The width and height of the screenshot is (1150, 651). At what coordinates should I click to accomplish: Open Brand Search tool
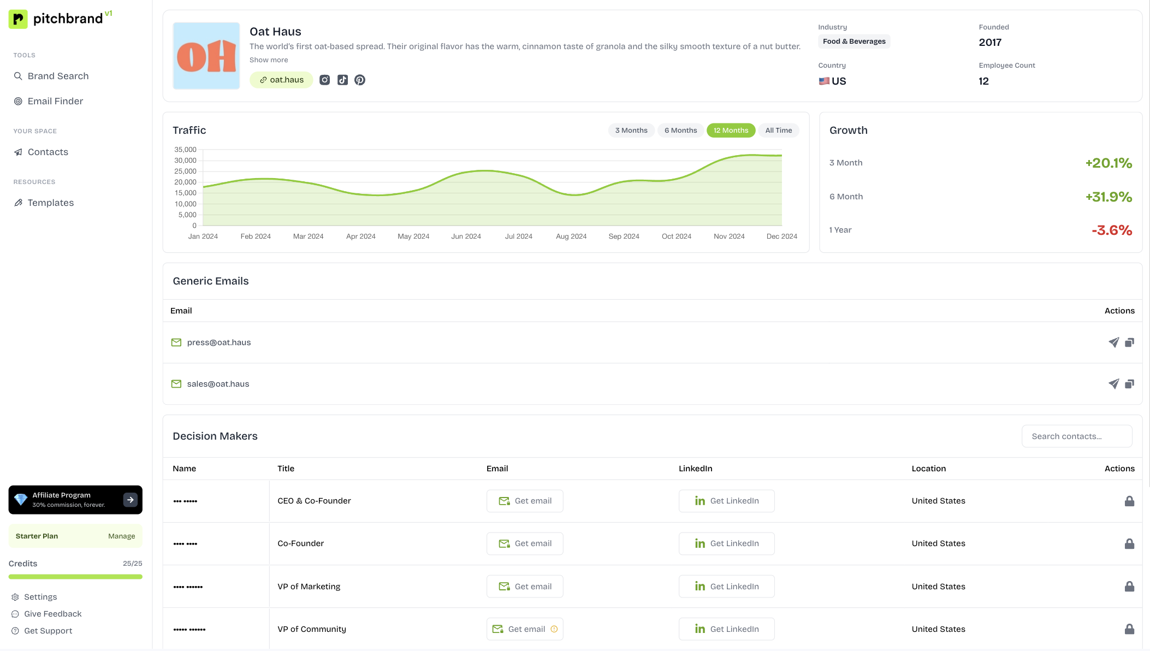(x=51, y=76)
